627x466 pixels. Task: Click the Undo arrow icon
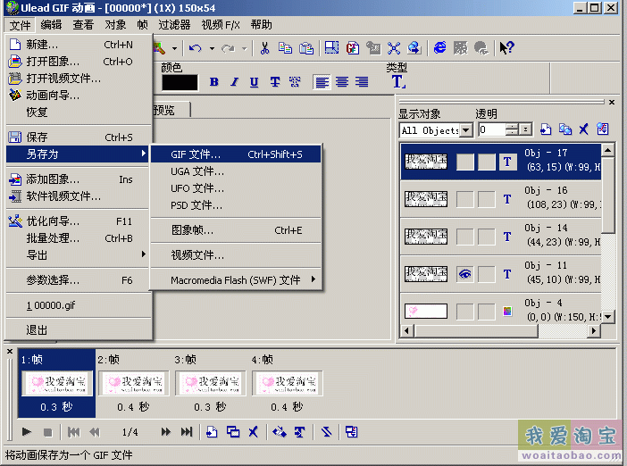click(195, 48)
